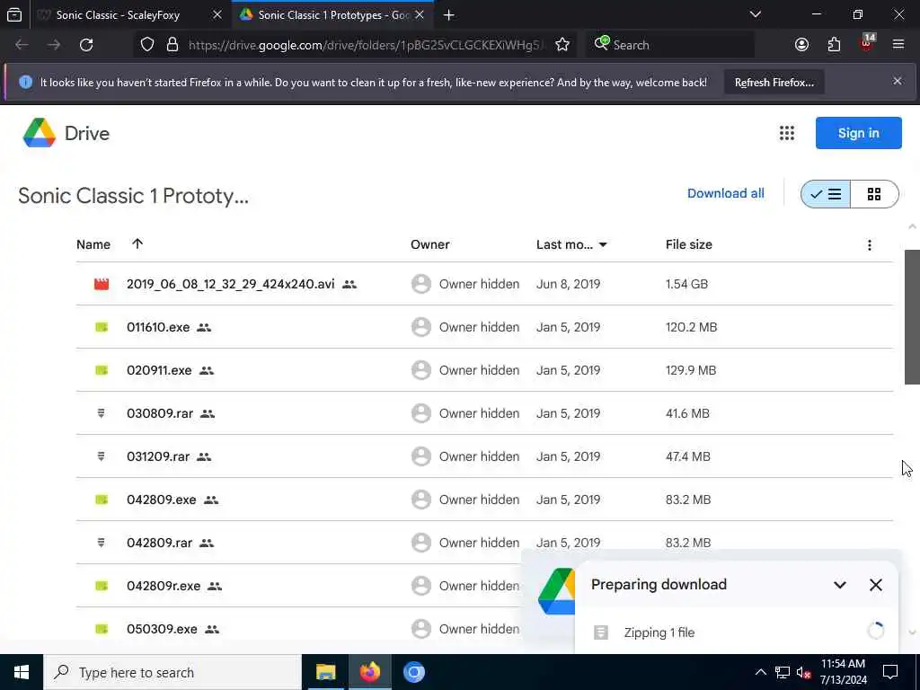Click the site security padlock icon

[172, 45]
